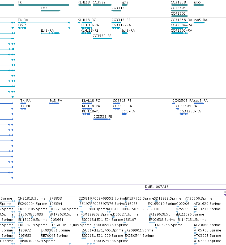Select protein KLHL18-PC
This screenshot has width=226, height=245.
(x=87, y=103)
